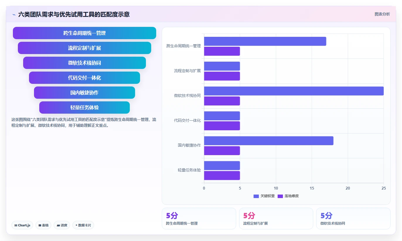Toggle the 关键权重 legend swatch
The image size is (402, 241).
pos(256,196)
